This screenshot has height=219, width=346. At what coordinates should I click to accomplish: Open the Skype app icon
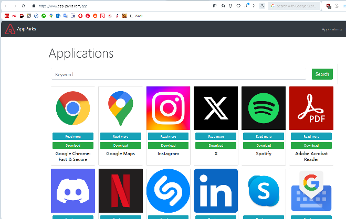264,191
